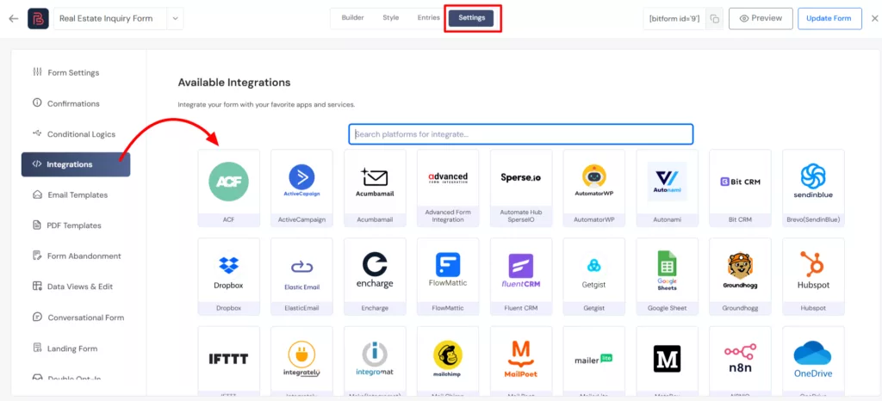Switch to the Builder tab
The image size is (882, 401).
(352, 18)
